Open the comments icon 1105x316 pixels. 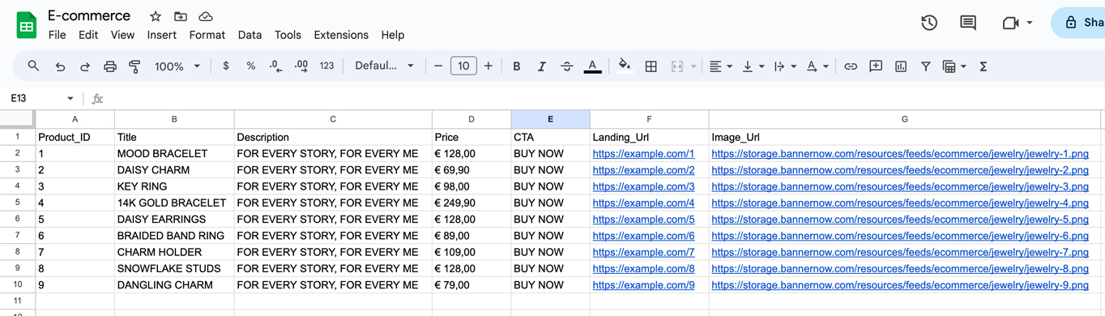point(968,23)
